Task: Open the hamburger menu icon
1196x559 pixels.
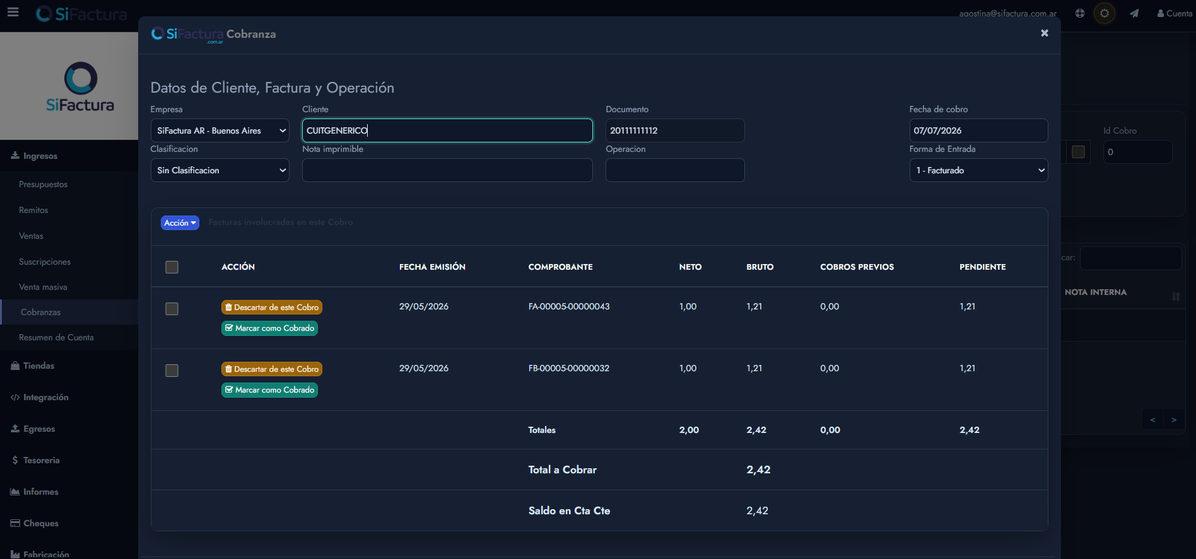Action: [x=13, y=12]
